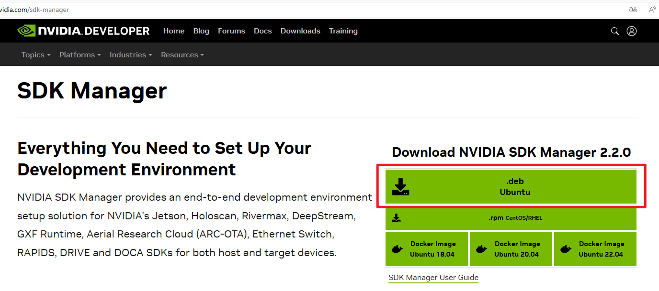Screen dimensions: 659x291
Task: Click the read aloud icon in address bar
Action: pos(652,10)
